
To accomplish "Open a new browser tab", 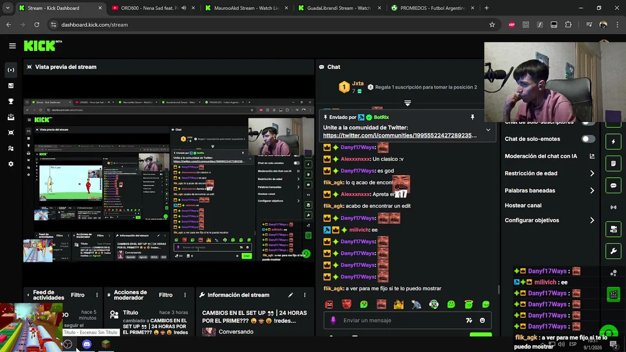I will (486, 8).
